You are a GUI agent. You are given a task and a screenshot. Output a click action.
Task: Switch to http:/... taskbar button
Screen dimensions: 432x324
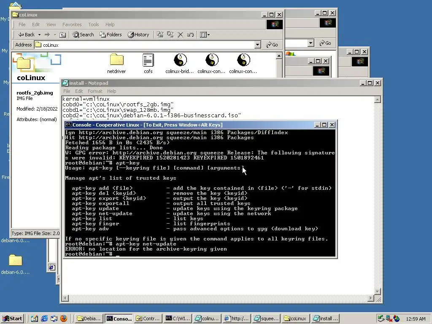pyautogui.click(x=237, y=319)
